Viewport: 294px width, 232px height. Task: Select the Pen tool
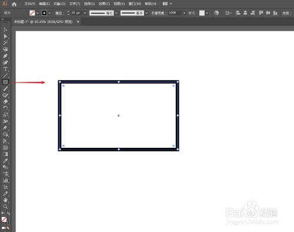coord(5,56)
